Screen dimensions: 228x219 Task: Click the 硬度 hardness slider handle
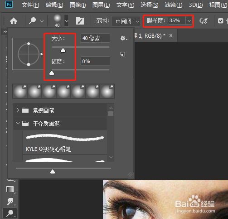52,73
